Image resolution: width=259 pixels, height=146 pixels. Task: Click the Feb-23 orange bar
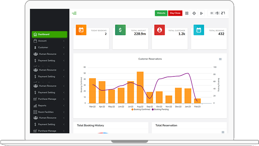(x=197, y=101)
